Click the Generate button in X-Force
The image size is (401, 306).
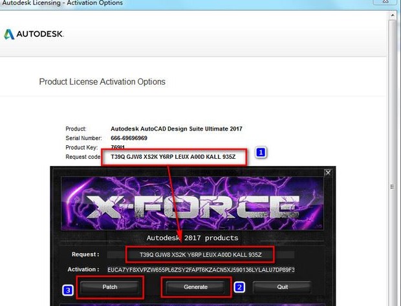pos(195,287)
